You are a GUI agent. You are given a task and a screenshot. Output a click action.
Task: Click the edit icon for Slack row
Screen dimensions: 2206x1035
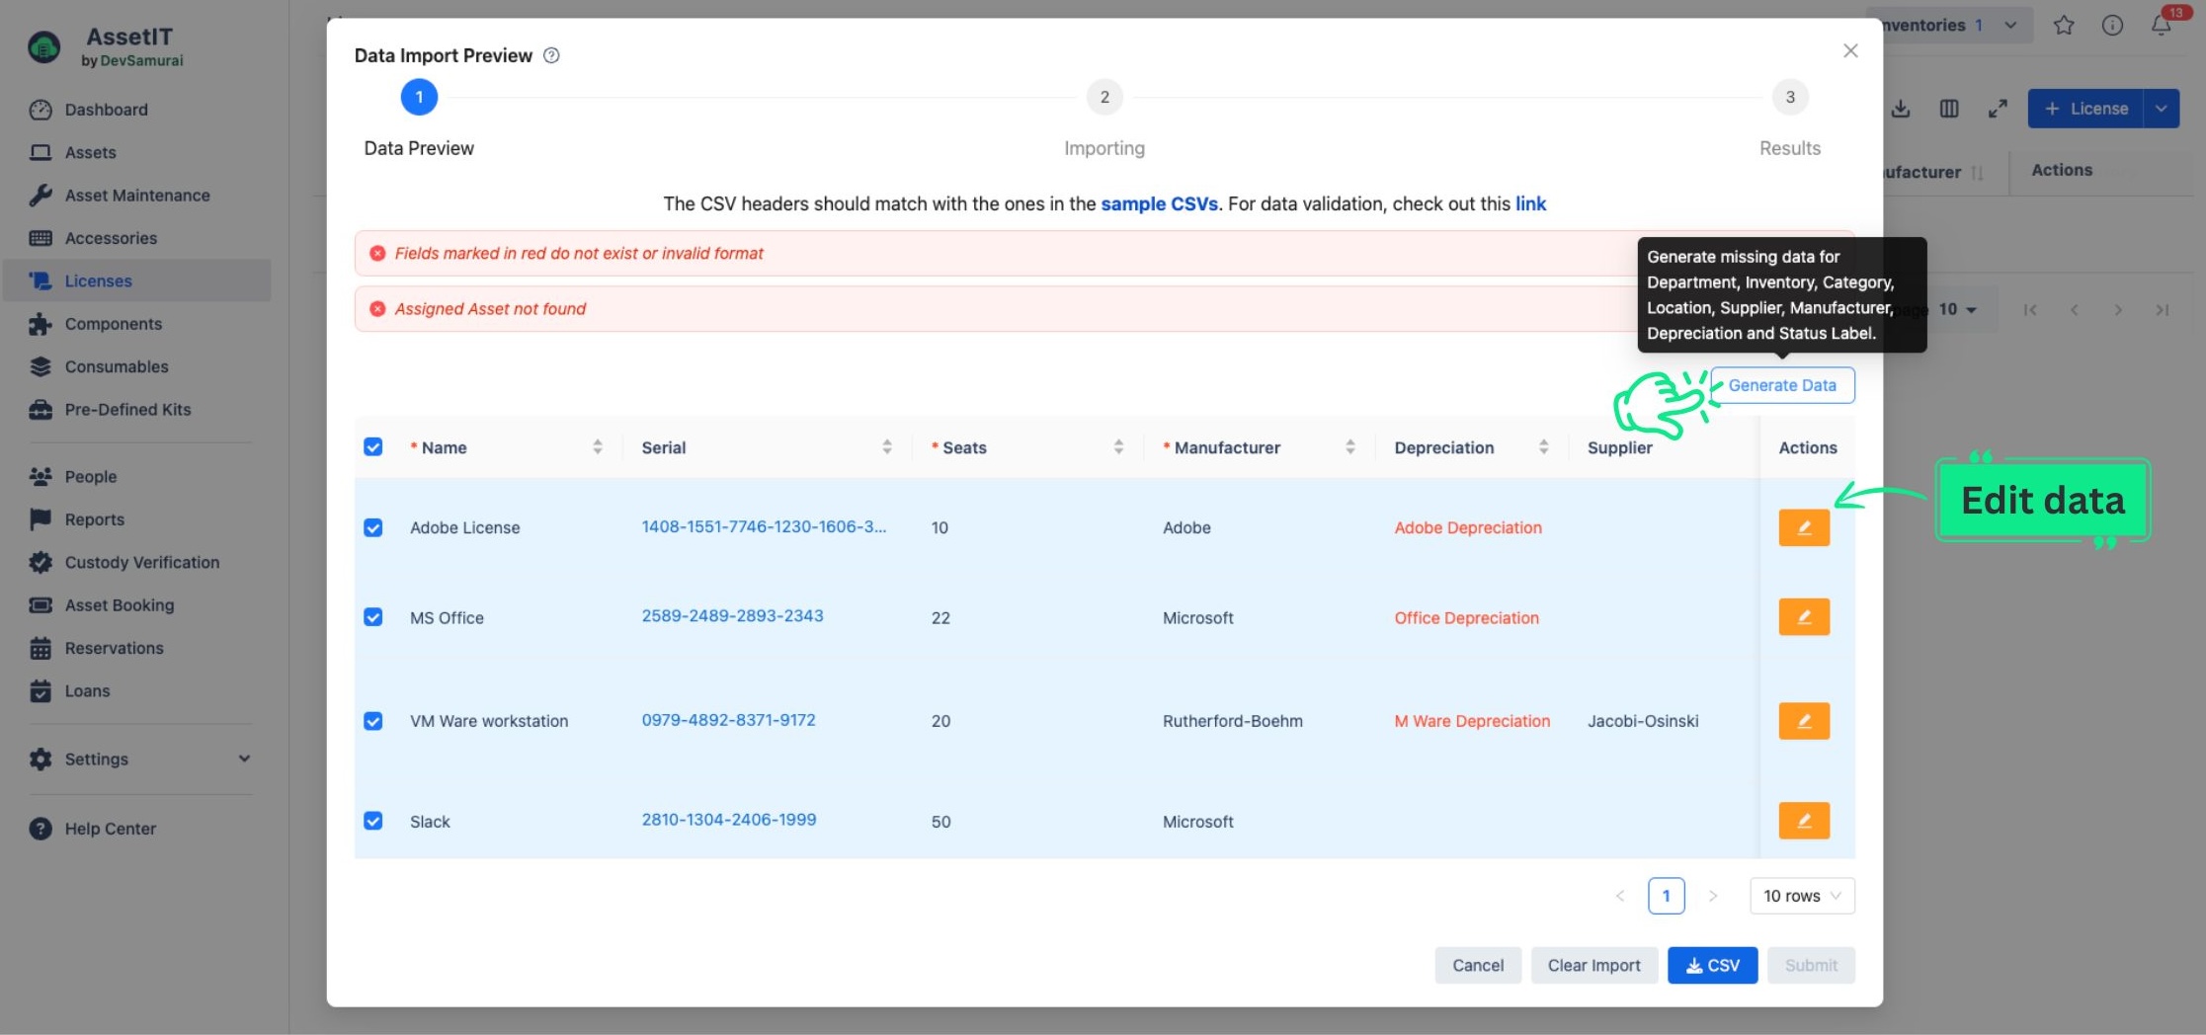point(1803,821)
